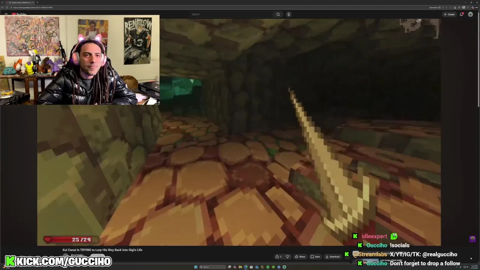Open a new browser tab
The height and width of the screenshot is (270, 480).
coord(37,3)
